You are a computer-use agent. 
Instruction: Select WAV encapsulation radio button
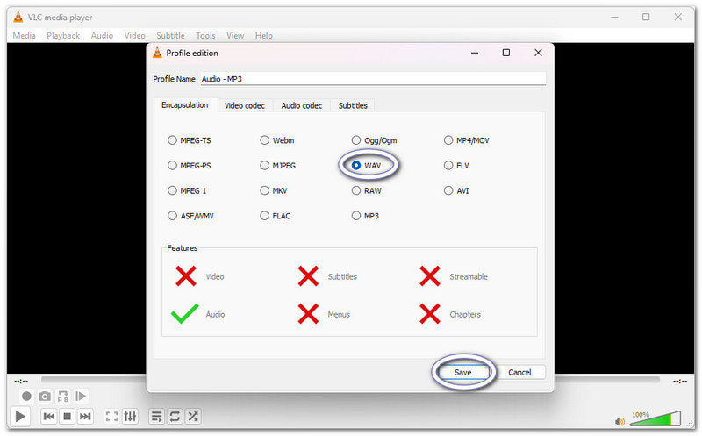(x=356, y=165)
